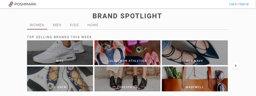The image size is (256, 96).
Task: Open the Madewell leather tote tile
Action: [195, 79]
